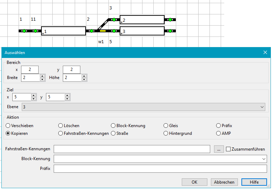Click the leftmost green signal on track

click(24, 31)
